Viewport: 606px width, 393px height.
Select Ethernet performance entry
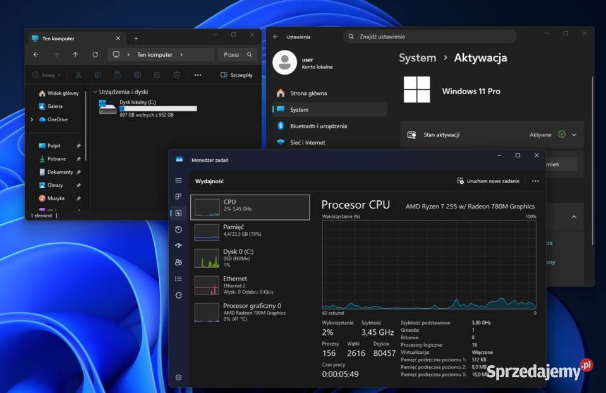(250, 285)
